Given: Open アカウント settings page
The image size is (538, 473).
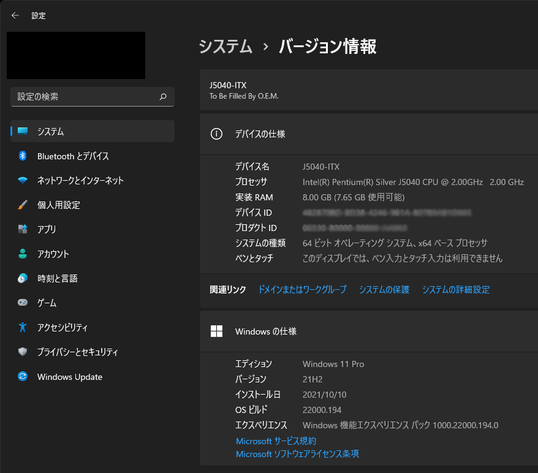Looking at the screenshot, I should 53,254.
